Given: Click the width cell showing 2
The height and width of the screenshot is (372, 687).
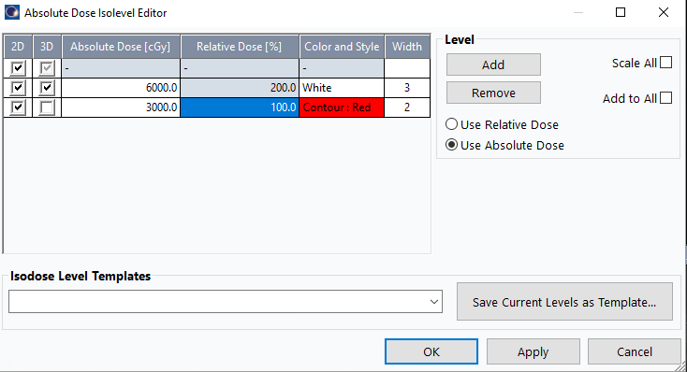Looking at the screenshot, I should click(x=407, y=107).
